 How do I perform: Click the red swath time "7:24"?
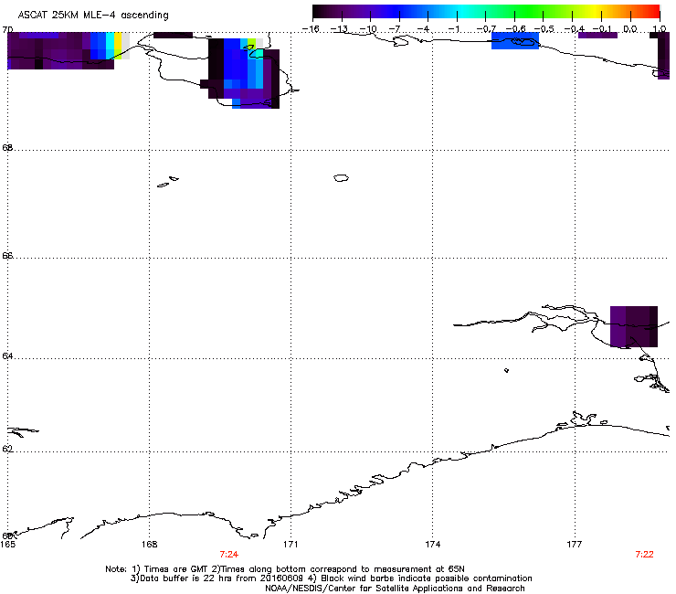229,555
